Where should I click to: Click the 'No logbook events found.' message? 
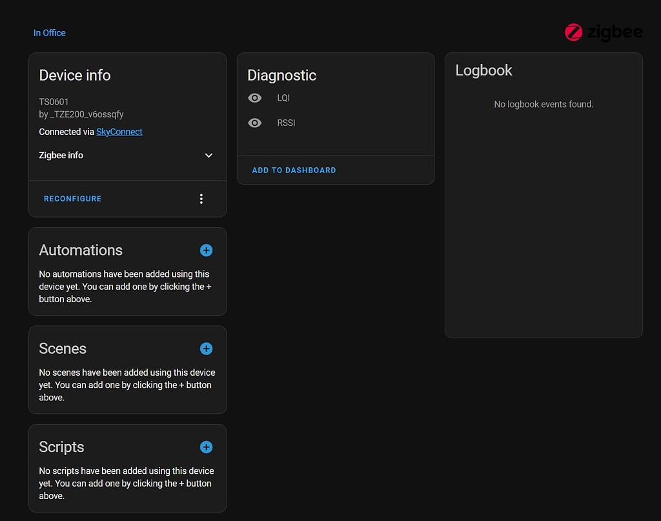(544, 104)
